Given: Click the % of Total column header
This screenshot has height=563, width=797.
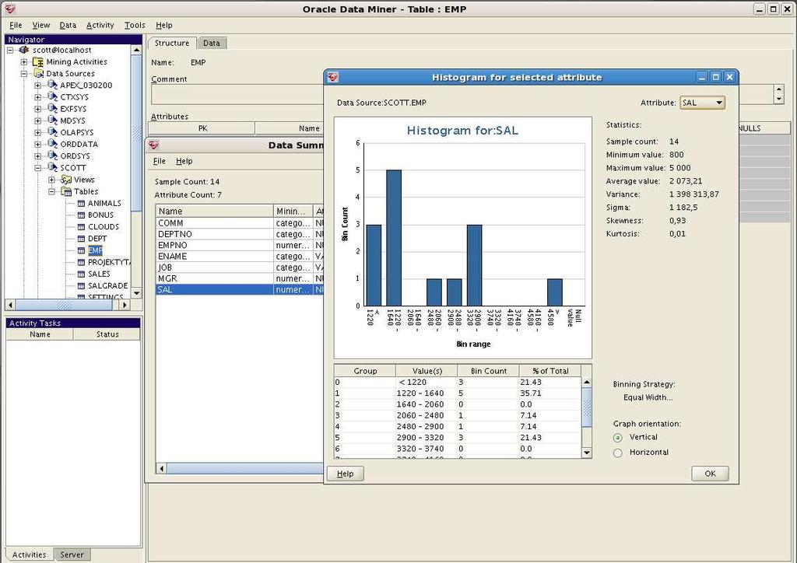Looking at the screenshot, I should coord(550,371).
